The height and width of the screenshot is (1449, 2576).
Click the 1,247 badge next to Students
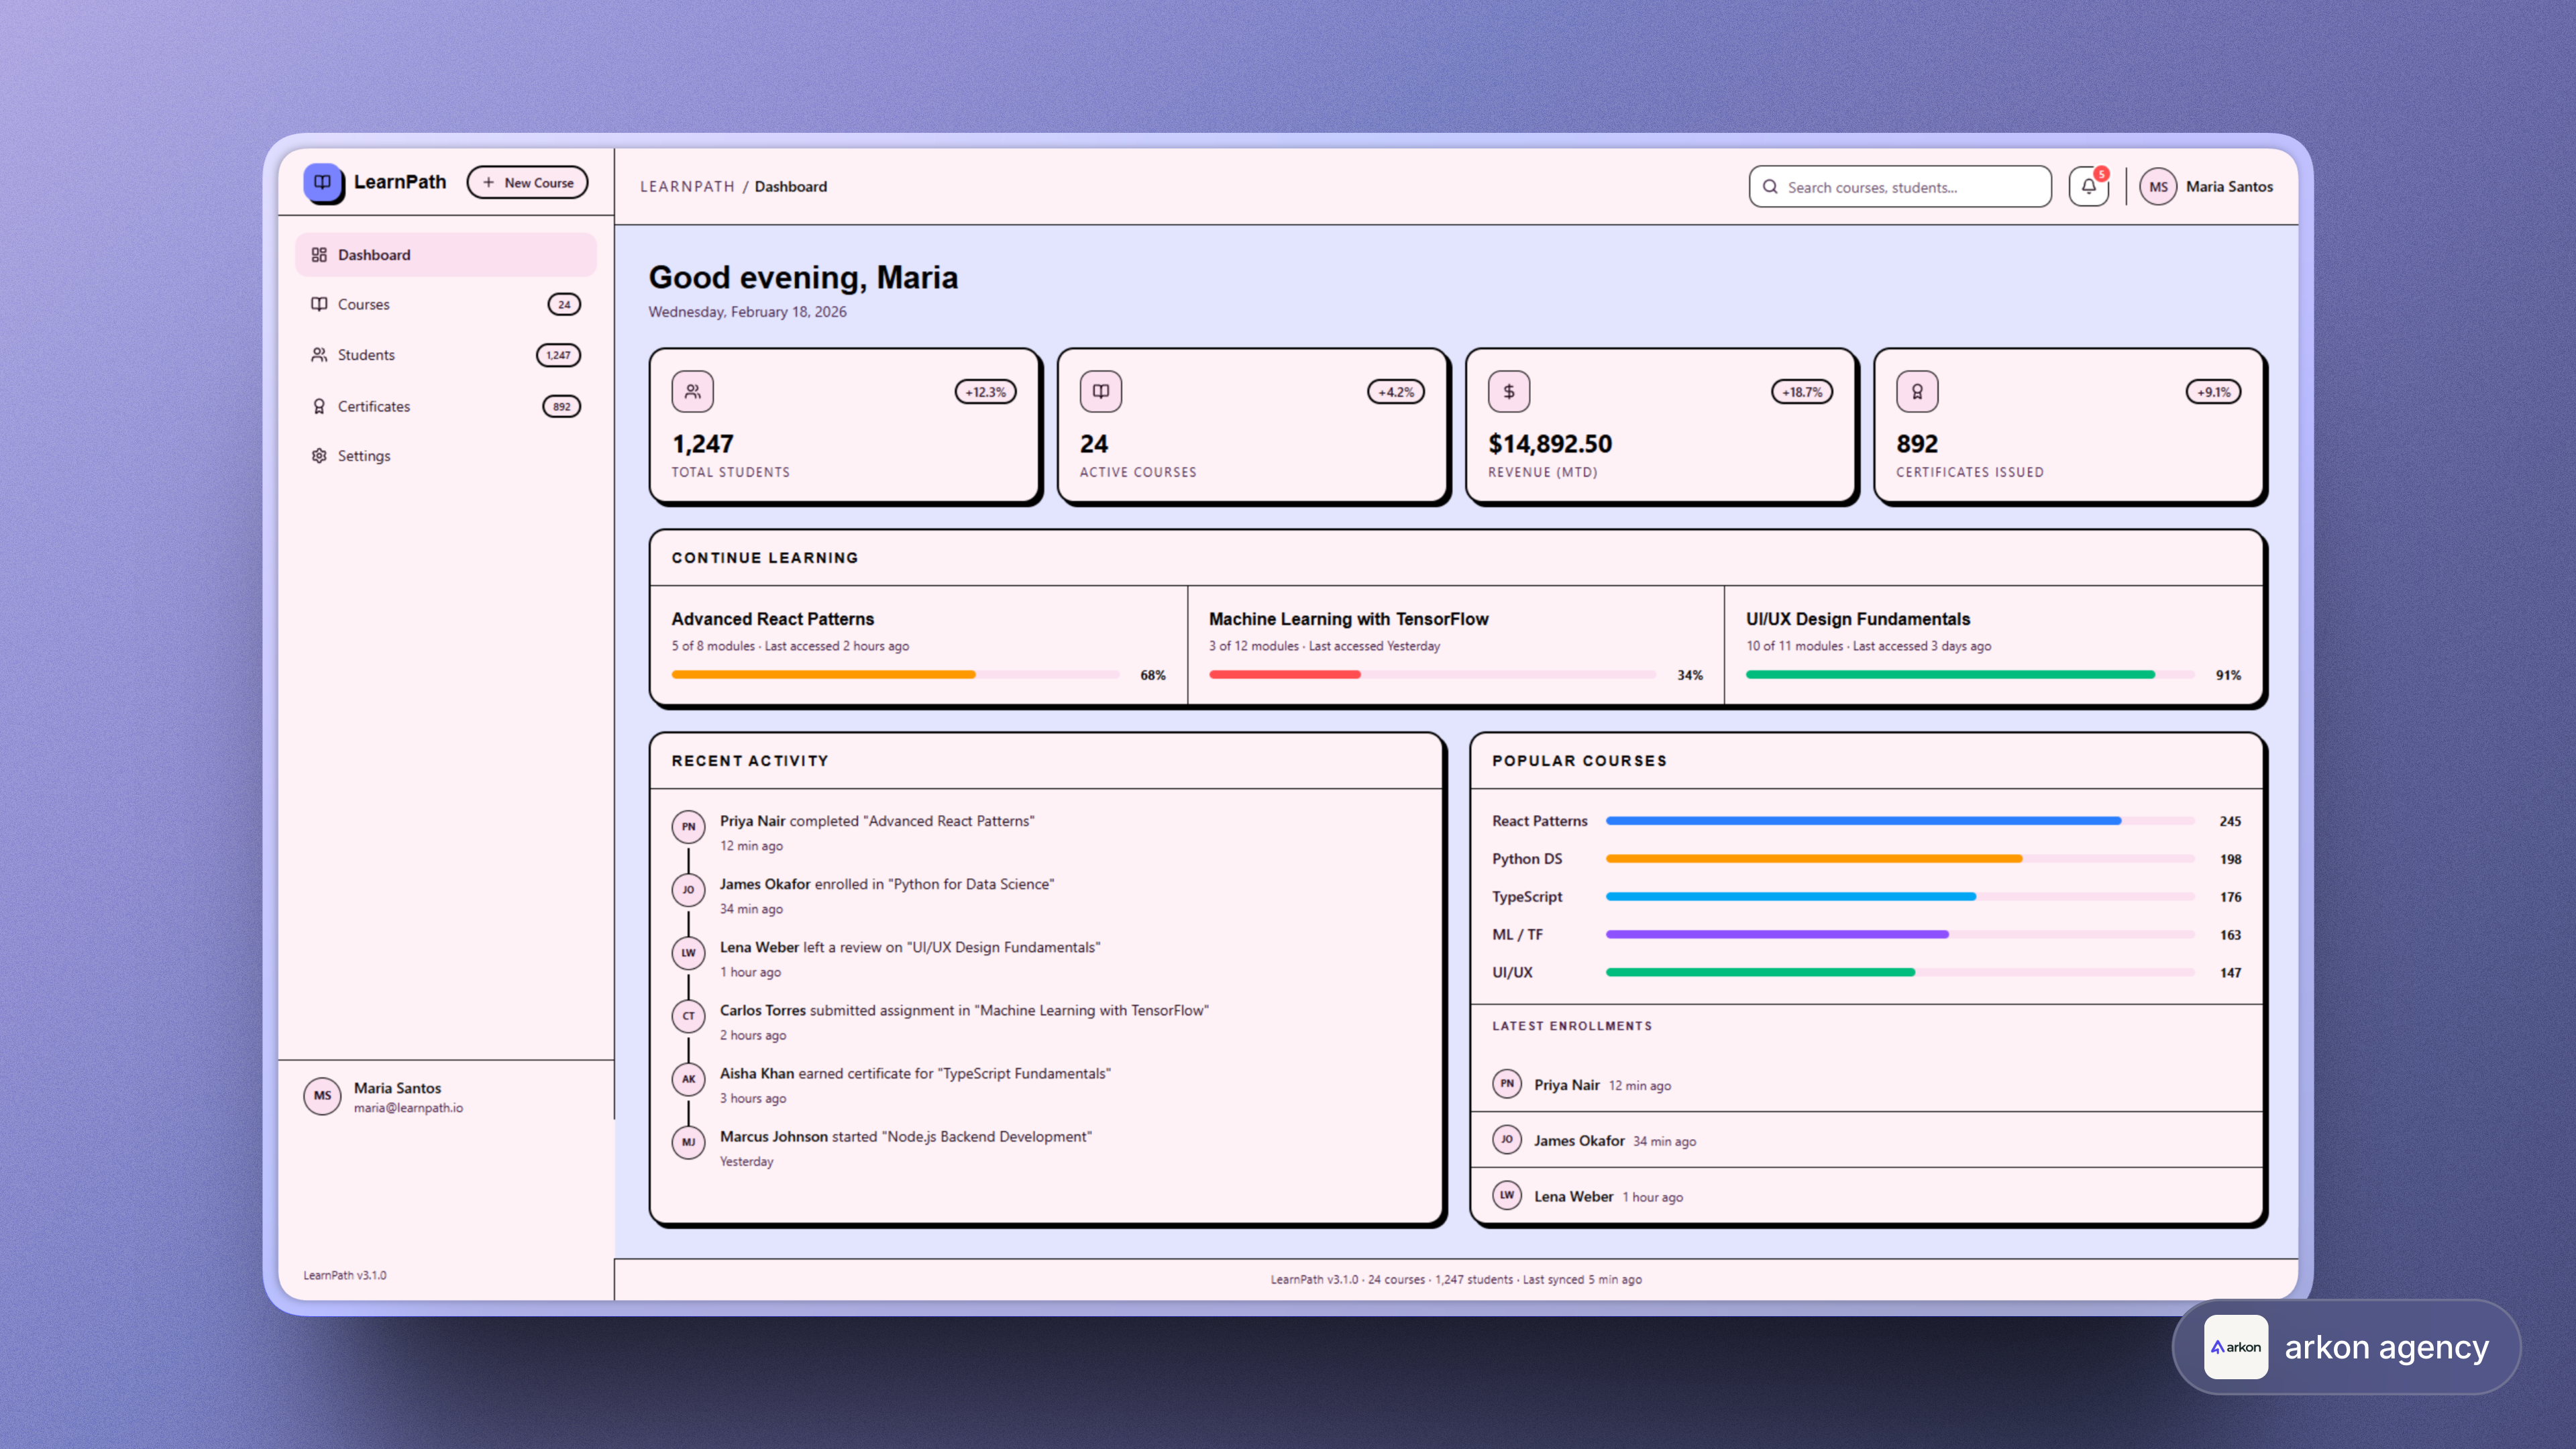pos(558,355)
